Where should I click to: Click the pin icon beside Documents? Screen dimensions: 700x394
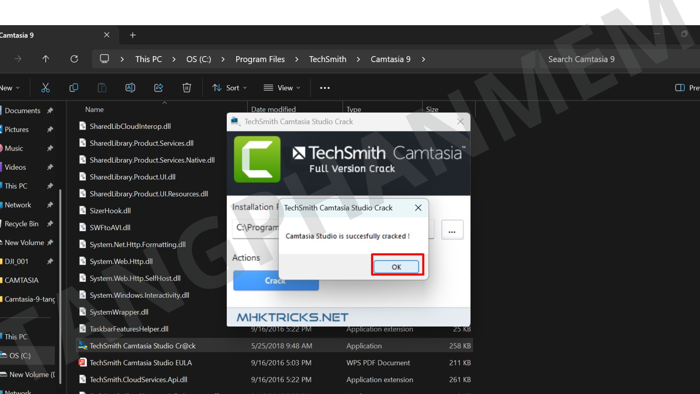(50, 111)
